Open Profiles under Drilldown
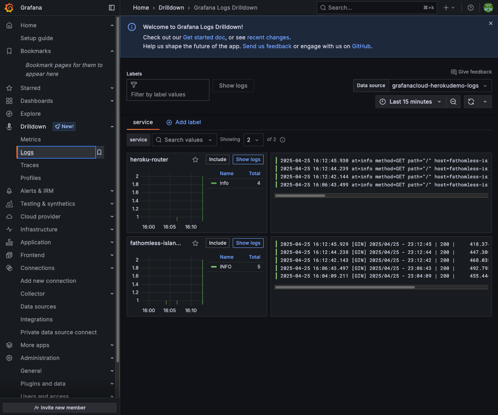 click(31, 178)
